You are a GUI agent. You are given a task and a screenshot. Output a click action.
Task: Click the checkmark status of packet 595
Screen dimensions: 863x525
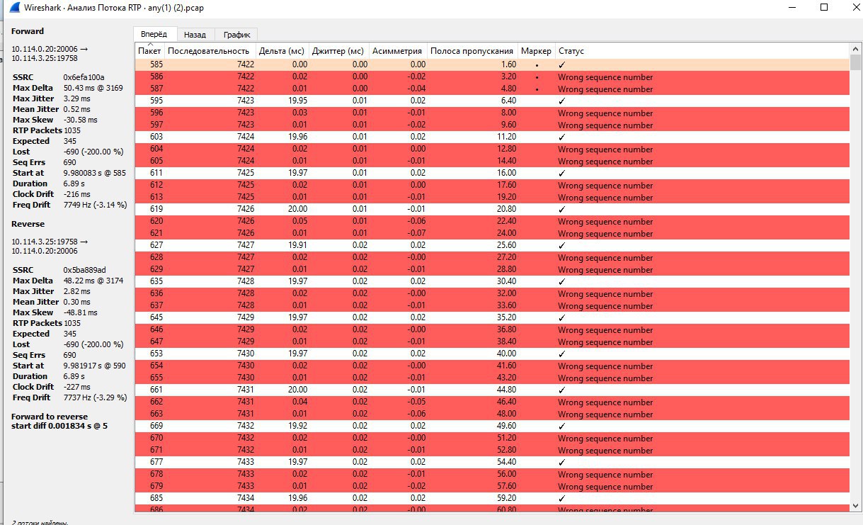561,101
